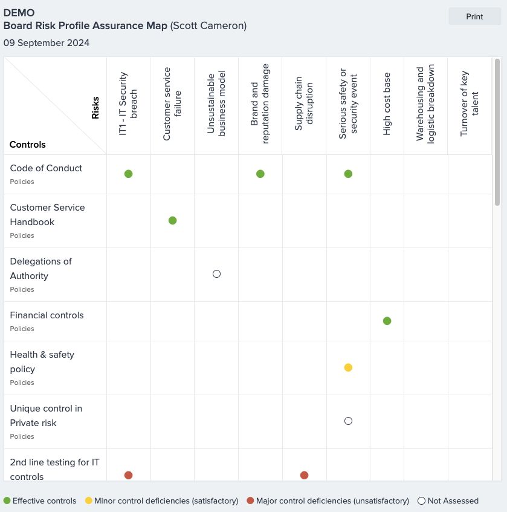Click the Print button

tap(474, 17)
